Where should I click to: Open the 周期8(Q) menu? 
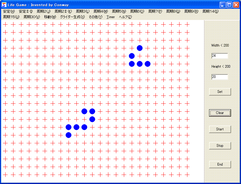(x=173, y=11)
